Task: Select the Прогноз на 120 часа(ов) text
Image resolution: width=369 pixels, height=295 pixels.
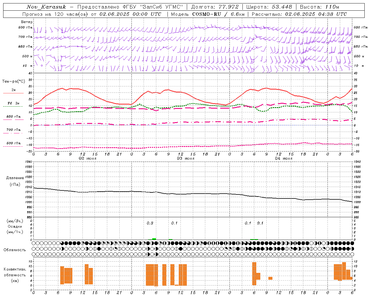Action: click(x=56, y=14)
